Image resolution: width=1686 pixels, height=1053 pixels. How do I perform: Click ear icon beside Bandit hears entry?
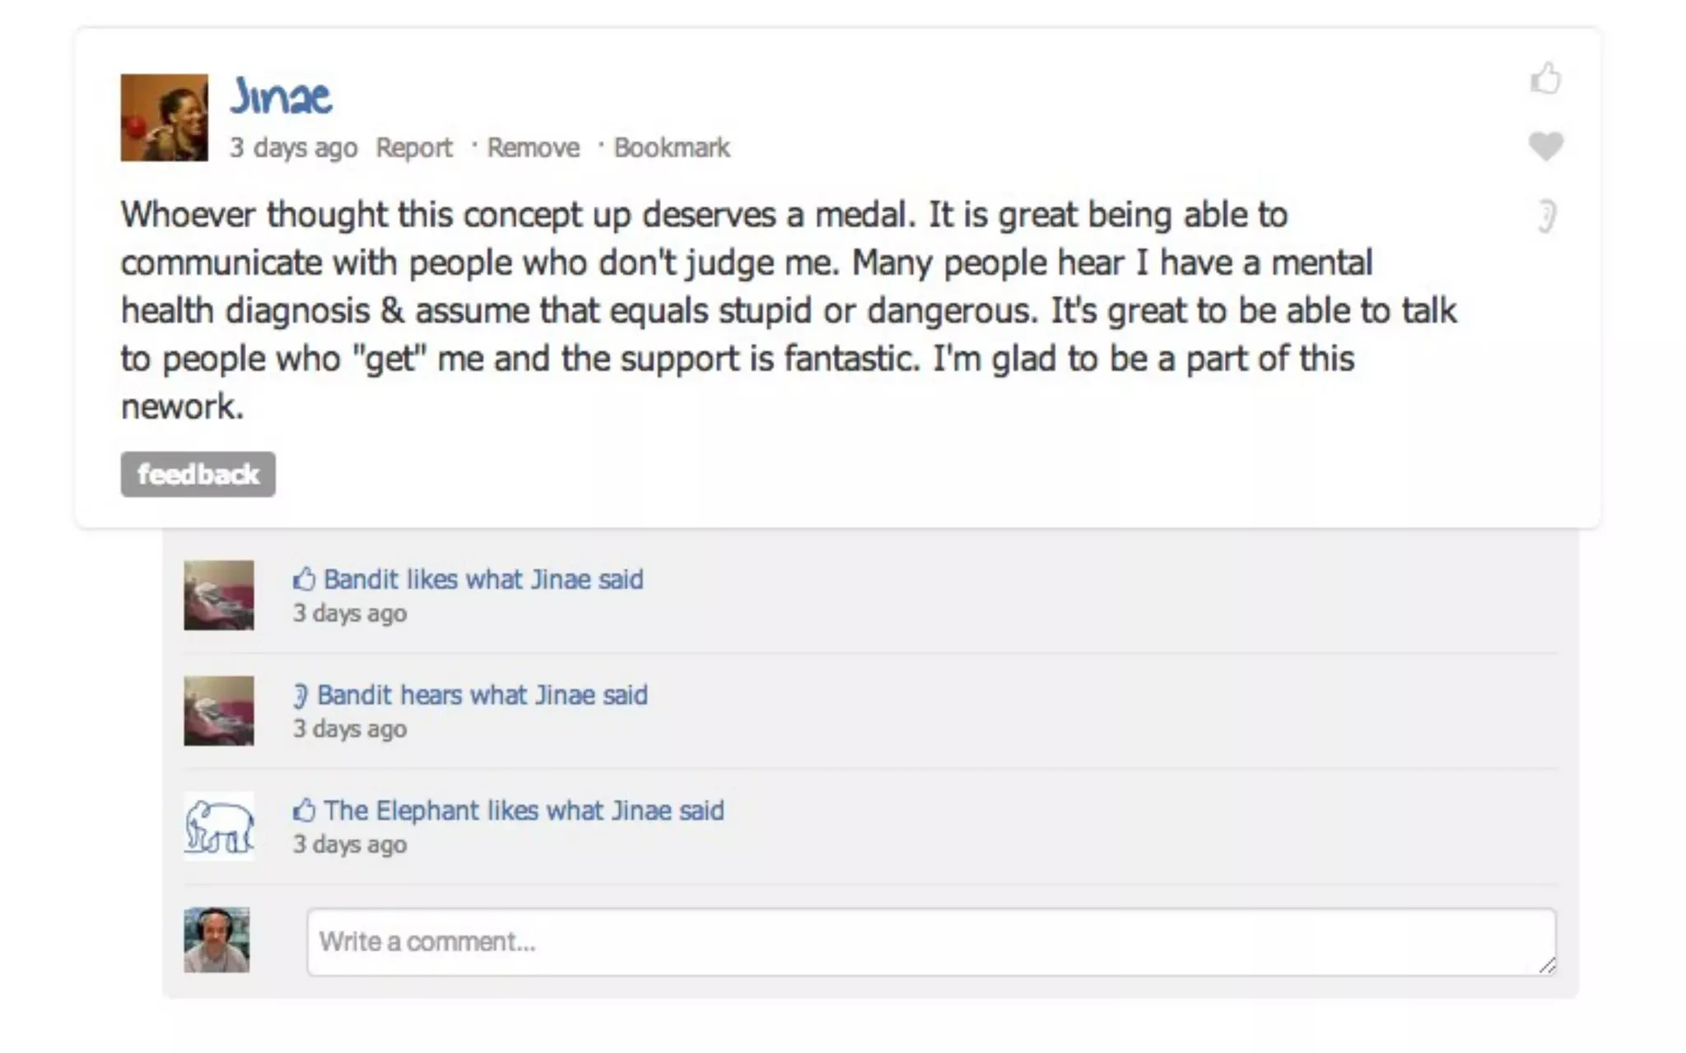tap(300, 696)
